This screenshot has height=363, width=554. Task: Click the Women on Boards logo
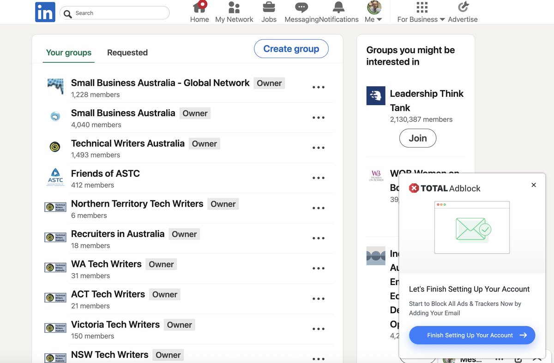click(x=377, y=176)
